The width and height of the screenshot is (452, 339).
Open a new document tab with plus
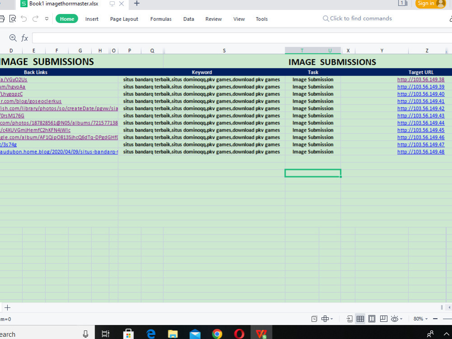[x=137, y=4]
